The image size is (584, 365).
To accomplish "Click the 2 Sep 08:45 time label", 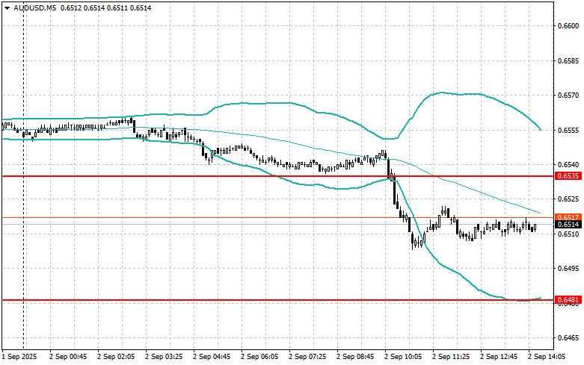I will tap(355, 357).
